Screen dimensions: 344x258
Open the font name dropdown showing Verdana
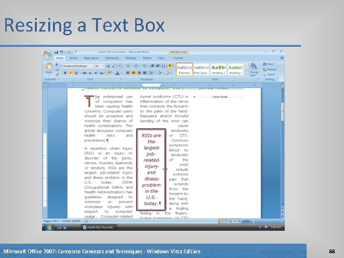point(93,66)
